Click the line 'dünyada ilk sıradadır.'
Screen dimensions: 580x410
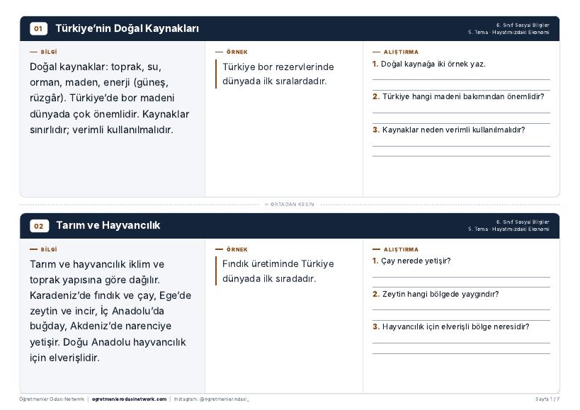[269, 279]
